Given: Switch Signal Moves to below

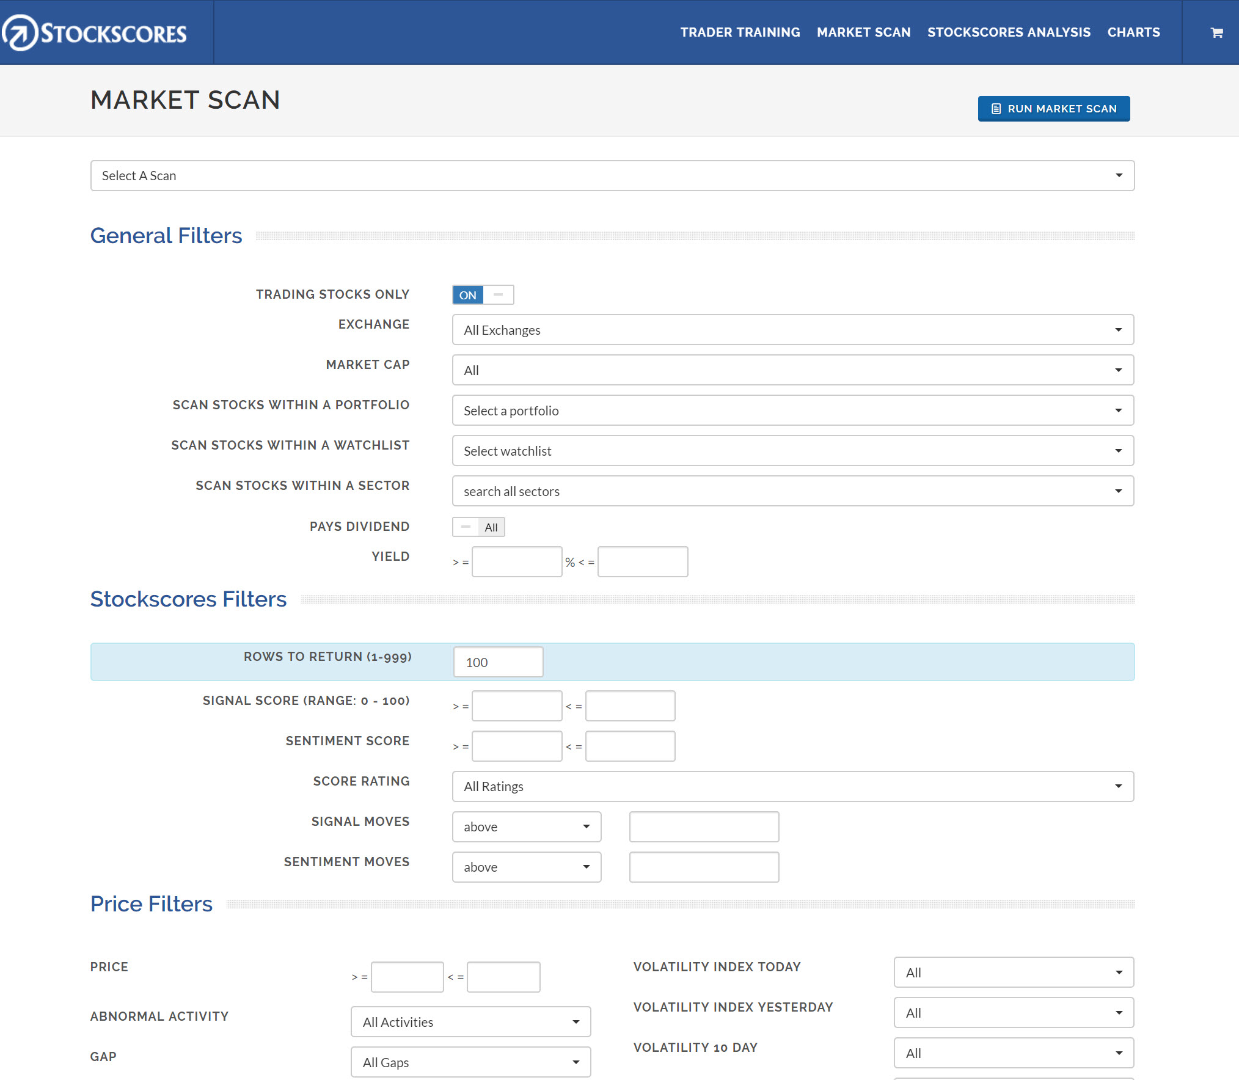Looking at the screenshot, I should pyautogui.click(x=526, y=826).
